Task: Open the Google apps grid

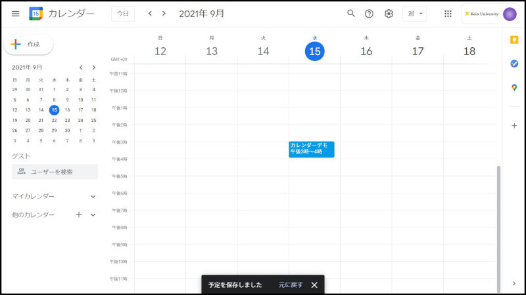Action: (448, 14)
